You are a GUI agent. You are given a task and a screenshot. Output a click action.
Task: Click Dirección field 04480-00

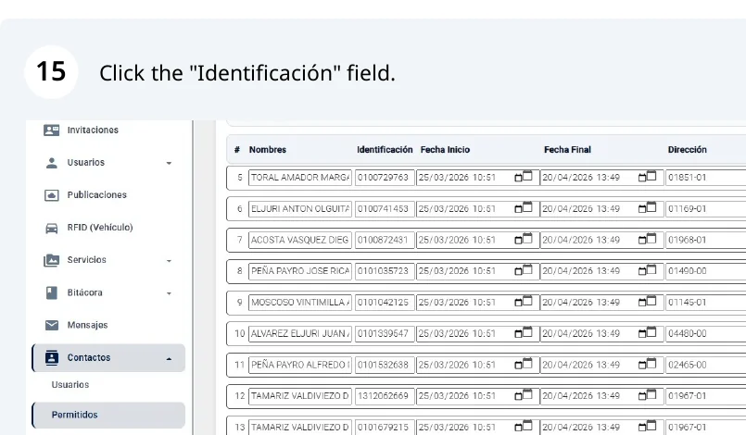[x=705, y=333]
